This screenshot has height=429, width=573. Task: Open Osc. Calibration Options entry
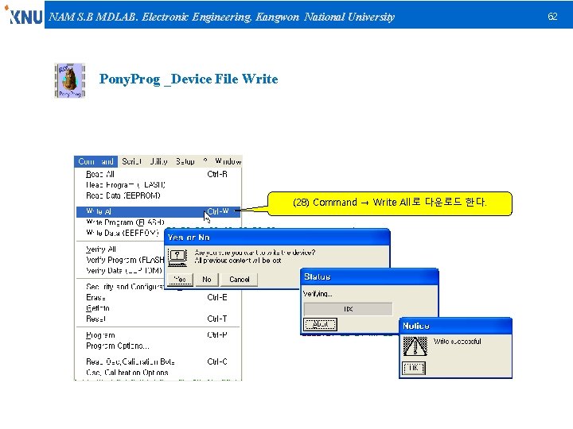158,373
